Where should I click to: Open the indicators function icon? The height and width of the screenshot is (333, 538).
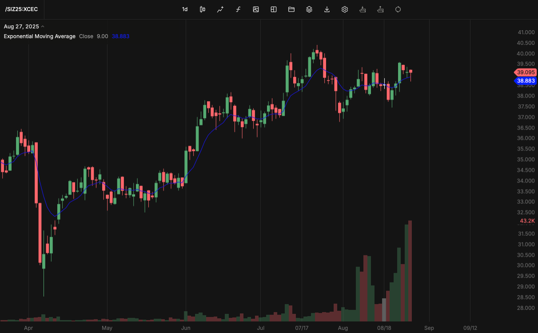click(238, 9)
